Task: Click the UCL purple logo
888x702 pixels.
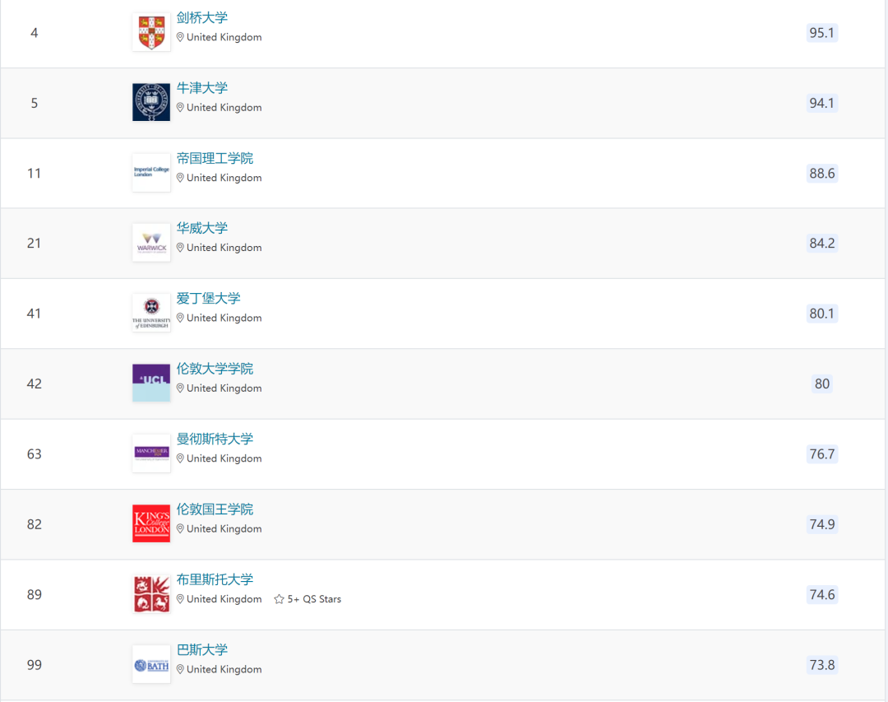Action: 151,384
